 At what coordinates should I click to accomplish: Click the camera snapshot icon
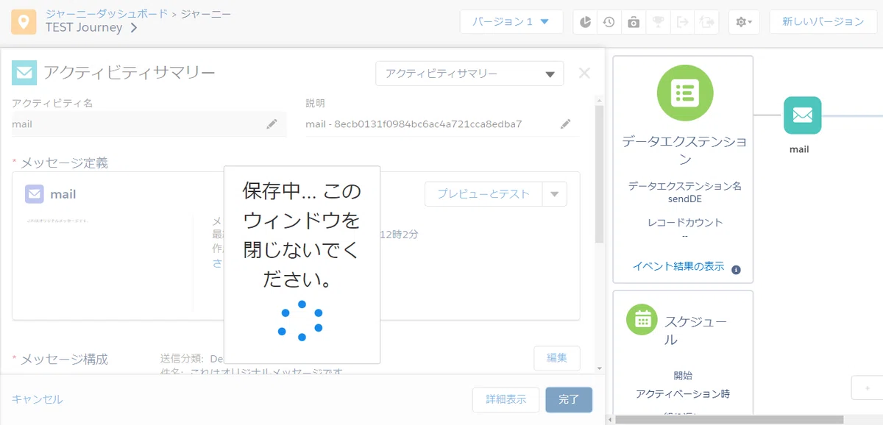(x=634, y=22)
